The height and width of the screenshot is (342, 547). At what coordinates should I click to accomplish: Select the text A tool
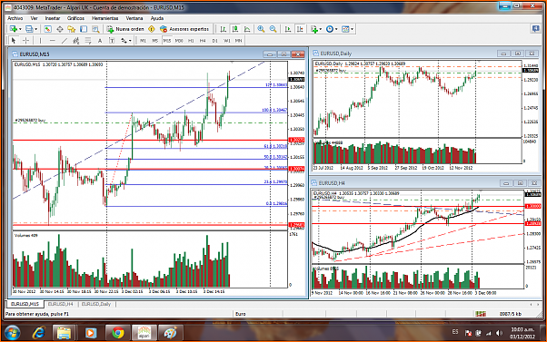100,41
